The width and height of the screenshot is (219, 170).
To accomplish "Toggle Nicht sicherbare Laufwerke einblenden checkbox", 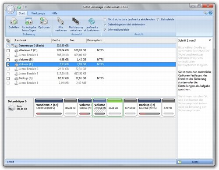I will pyautogui.click(x=105, y=19).
